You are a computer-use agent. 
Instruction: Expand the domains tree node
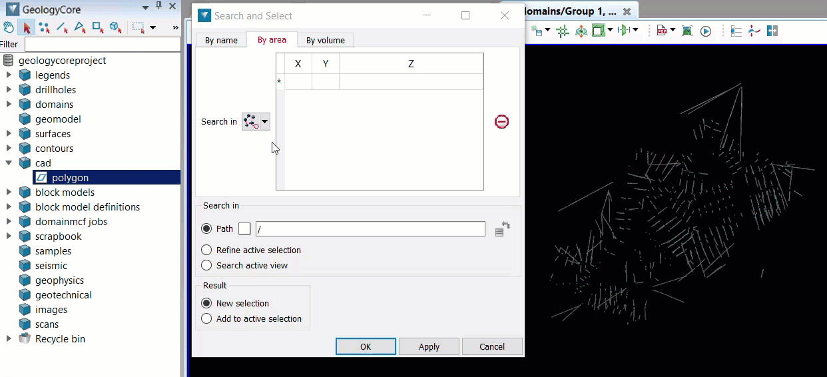[9, 105]
